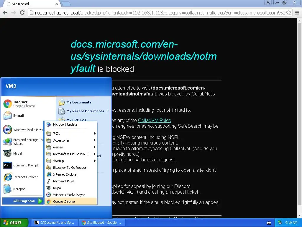Launch Internet Google Chrome from pinned list

pyautogui.click(x=29, y=104)
